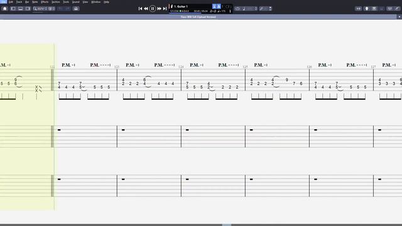Toggle loop playback
This screenshot has width=402, height=226.
pos(237,8)
